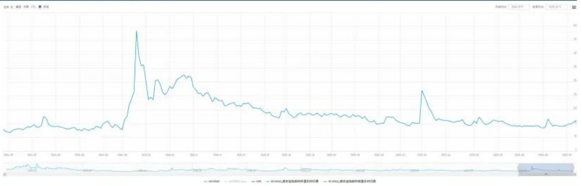The image size is (581, 186).
Task: Click the navigator's left scroll arrow
Action: pyautogui.click(x=4, y=174)
